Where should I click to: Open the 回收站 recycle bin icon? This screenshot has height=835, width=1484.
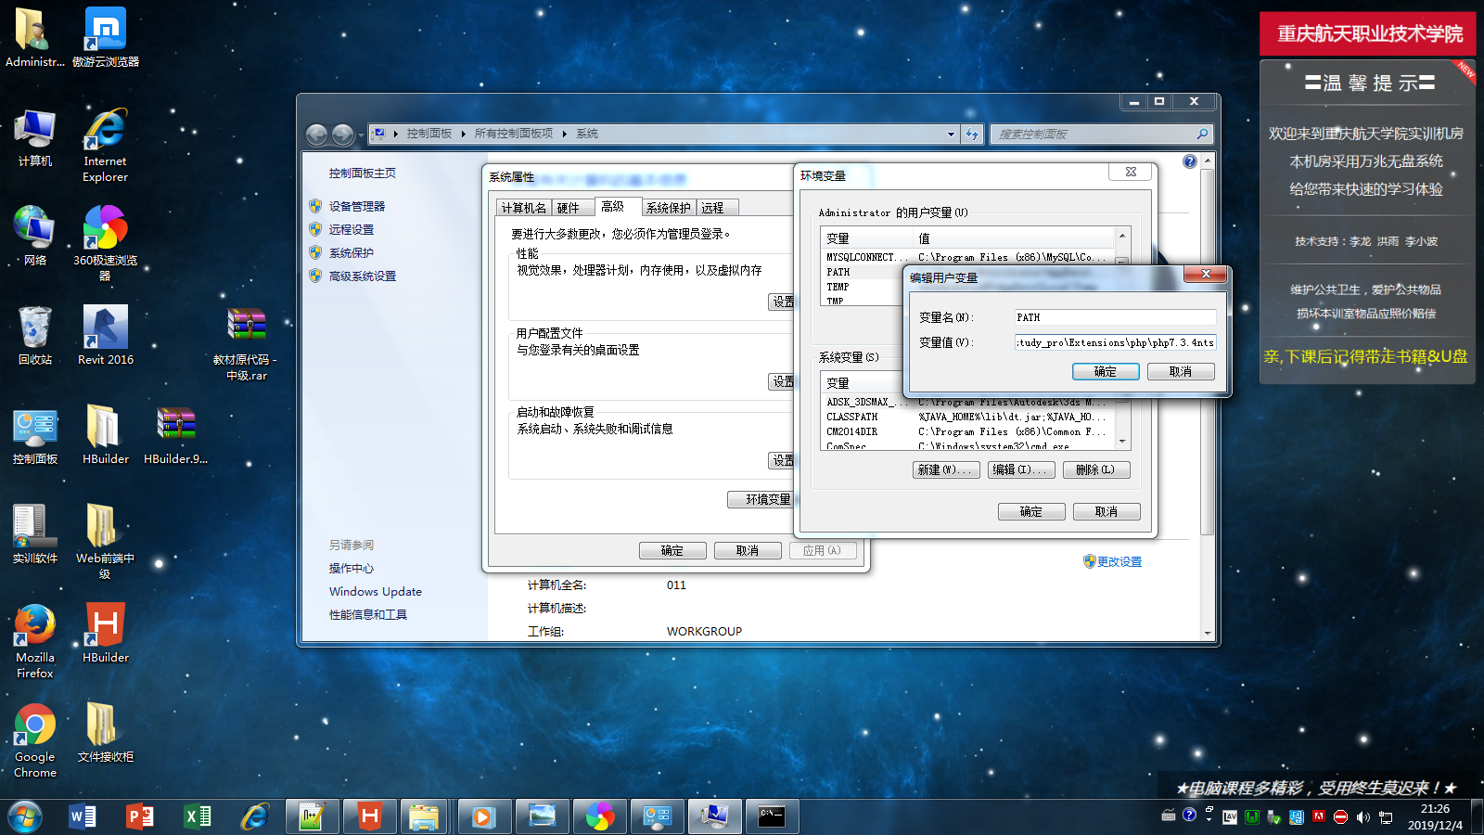(35, 336)
